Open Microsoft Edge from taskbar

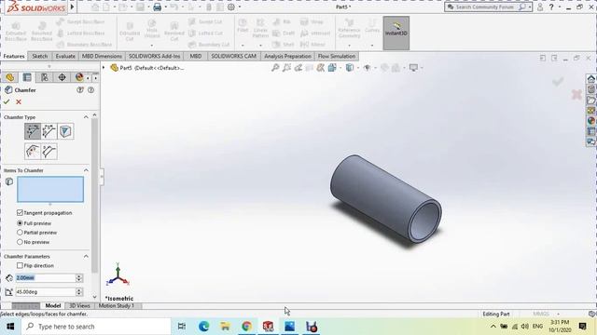tap(203, 327)
